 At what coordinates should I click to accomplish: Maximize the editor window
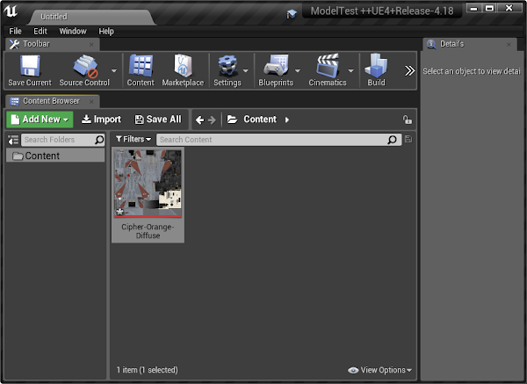click(x=489, y=8)
